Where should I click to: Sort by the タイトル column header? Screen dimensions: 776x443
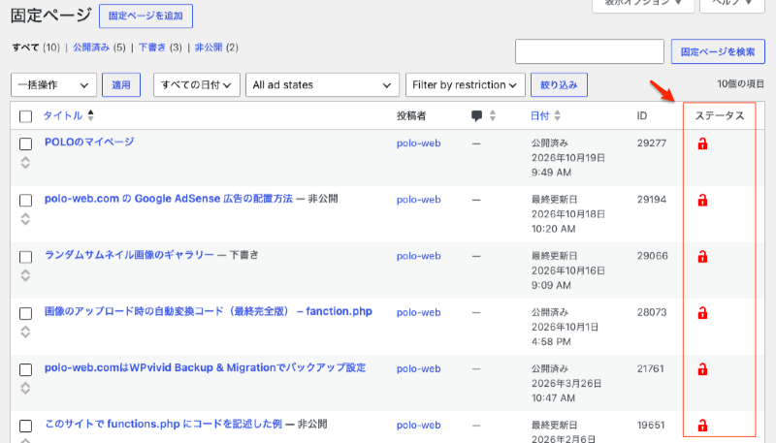click(62, 115)
